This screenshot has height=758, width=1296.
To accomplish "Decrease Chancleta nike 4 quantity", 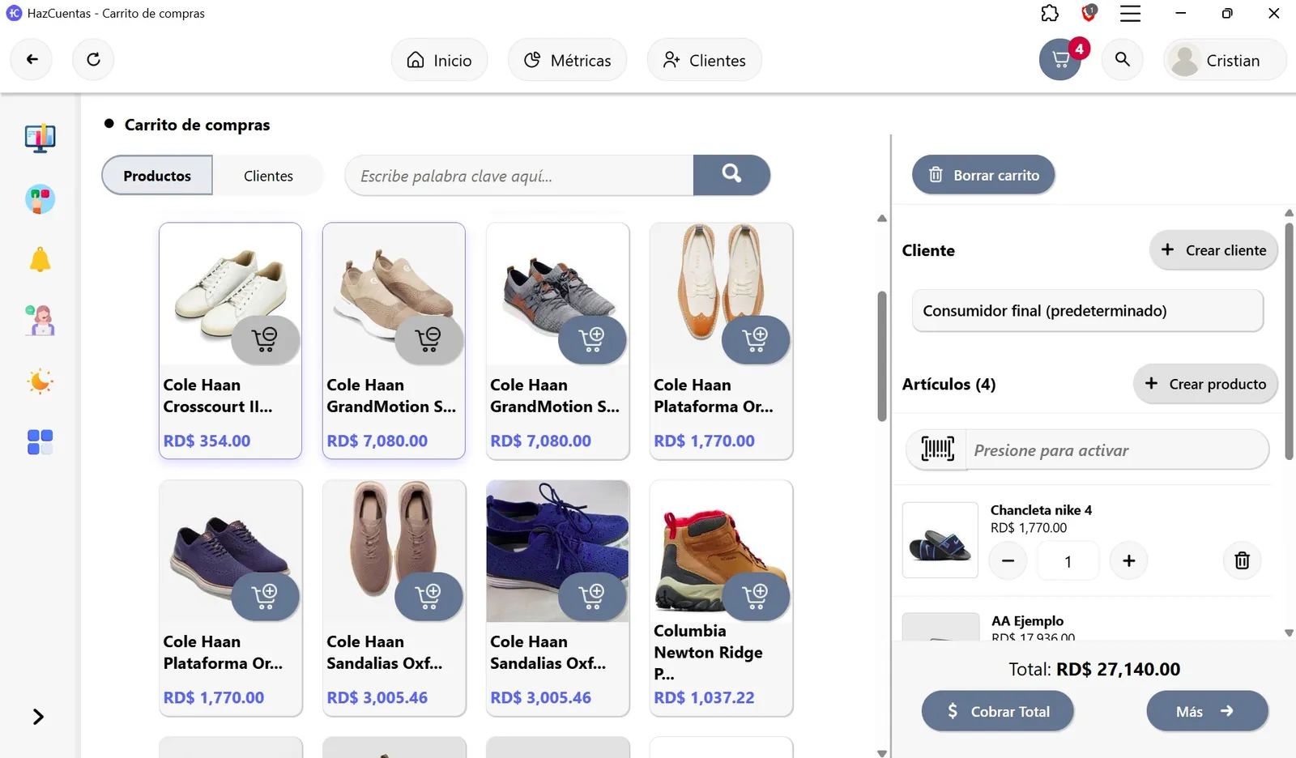I will pos(1008,560).
